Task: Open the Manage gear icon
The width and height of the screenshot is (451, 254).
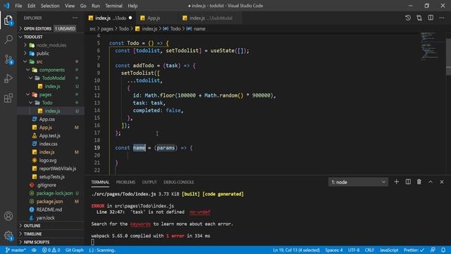Action: (x=8, y=236)
